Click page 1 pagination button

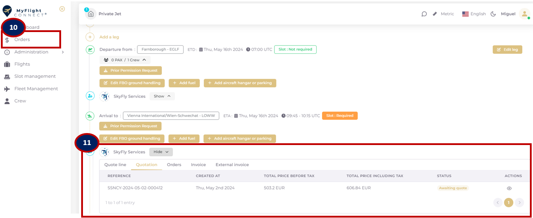(508, 202)
